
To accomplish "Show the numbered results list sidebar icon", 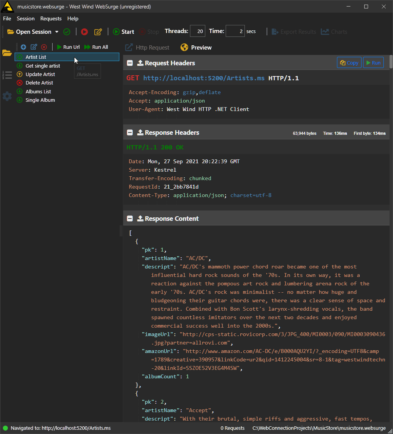I will coord(7,75).
